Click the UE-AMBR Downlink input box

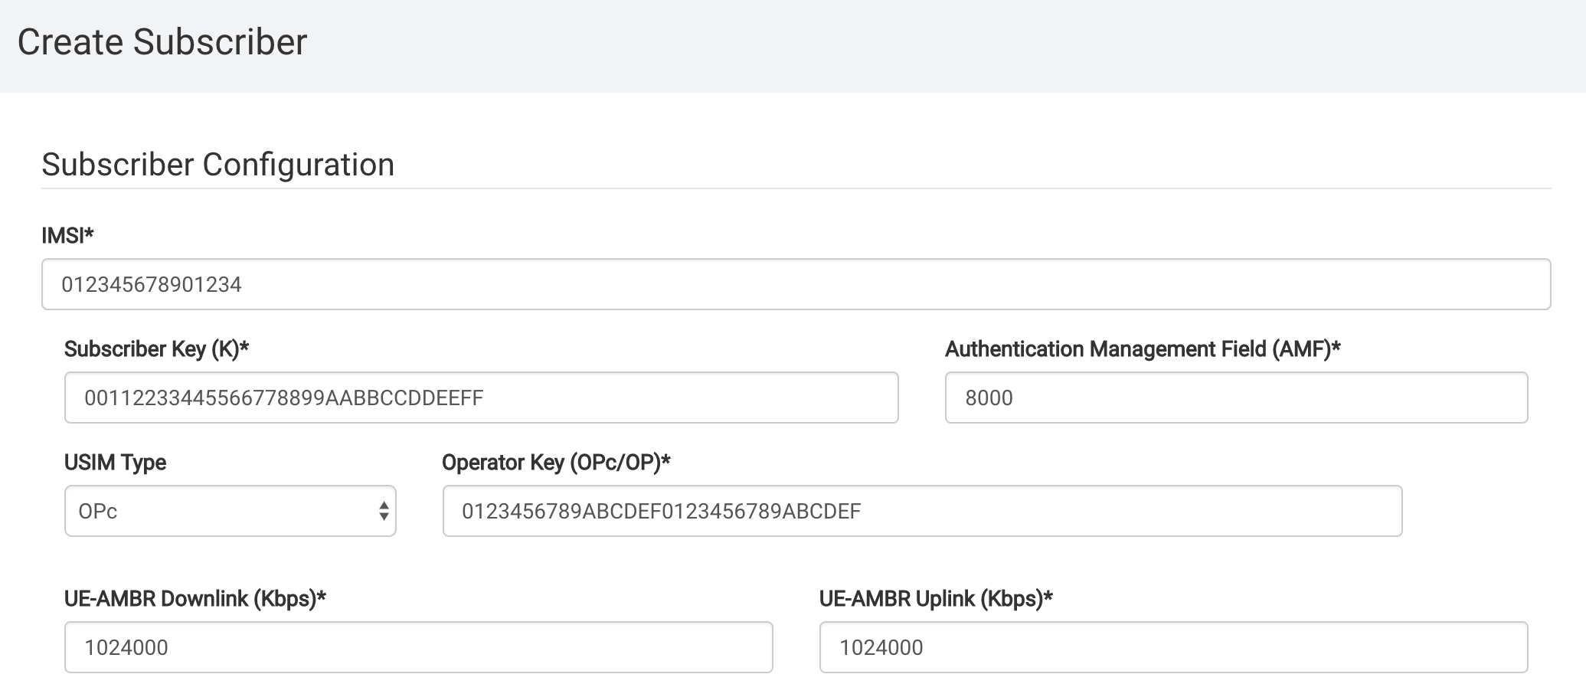[x=418, y=647]
